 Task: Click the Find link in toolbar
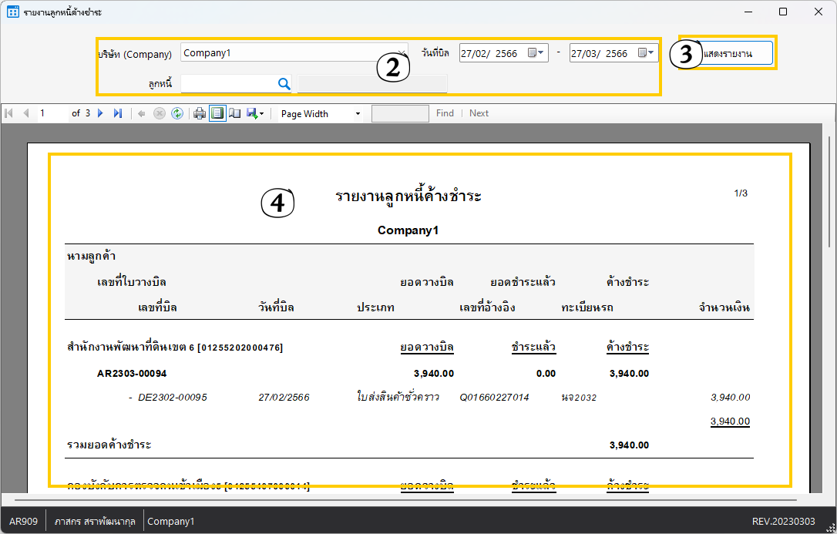tap(445, 113)
